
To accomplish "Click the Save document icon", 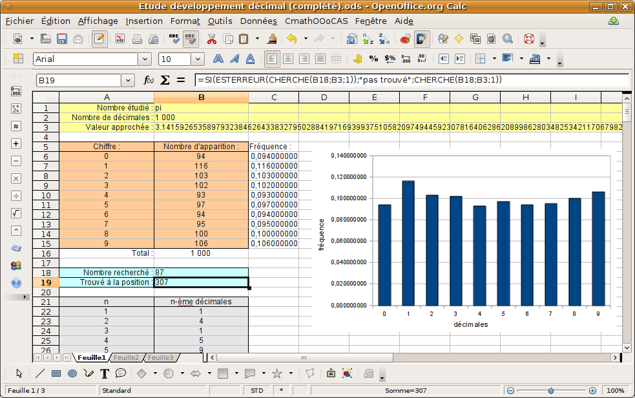I will tap(63, 39).
